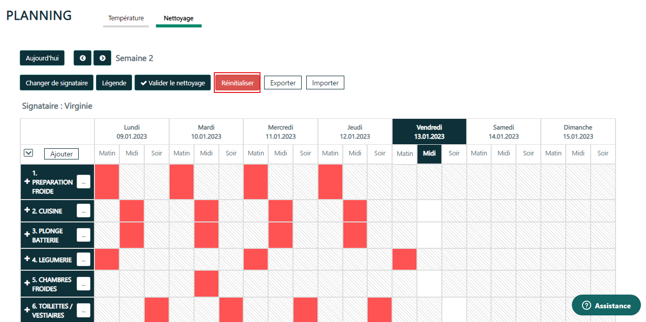Image resolution: width=646 pixels, height=322 pixels.
Task: Toggle red Legumerie cell on Vendredi Matin
Action: 404,260
